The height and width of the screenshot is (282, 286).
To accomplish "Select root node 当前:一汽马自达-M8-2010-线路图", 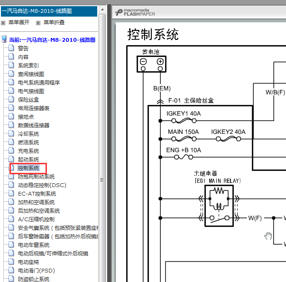I will [52, 40].
